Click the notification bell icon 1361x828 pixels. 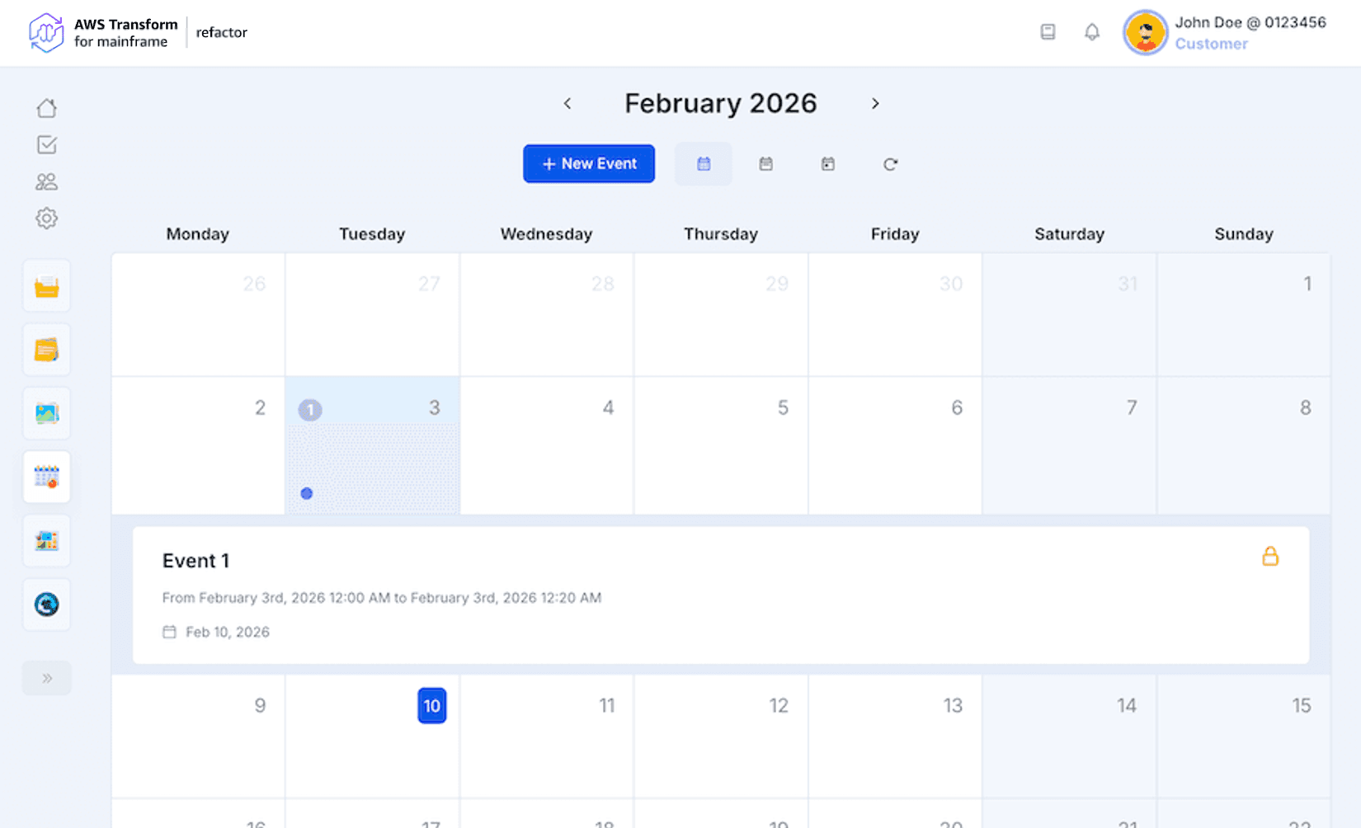(x=1091, y=32)
